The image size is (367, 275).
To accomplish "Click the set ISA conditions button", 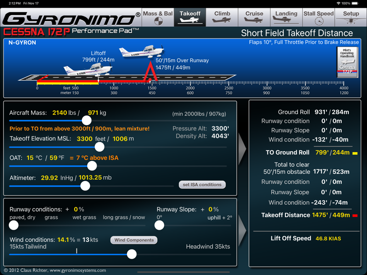I will click(x=202, y=185).
